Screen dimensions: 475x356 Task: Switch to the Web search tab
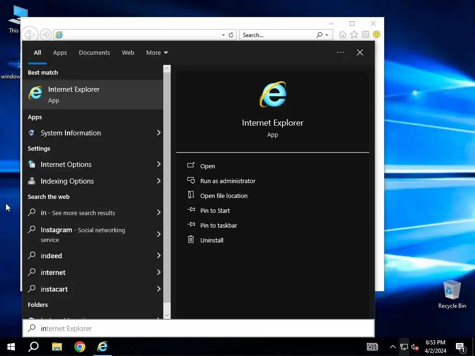[128, 53]
